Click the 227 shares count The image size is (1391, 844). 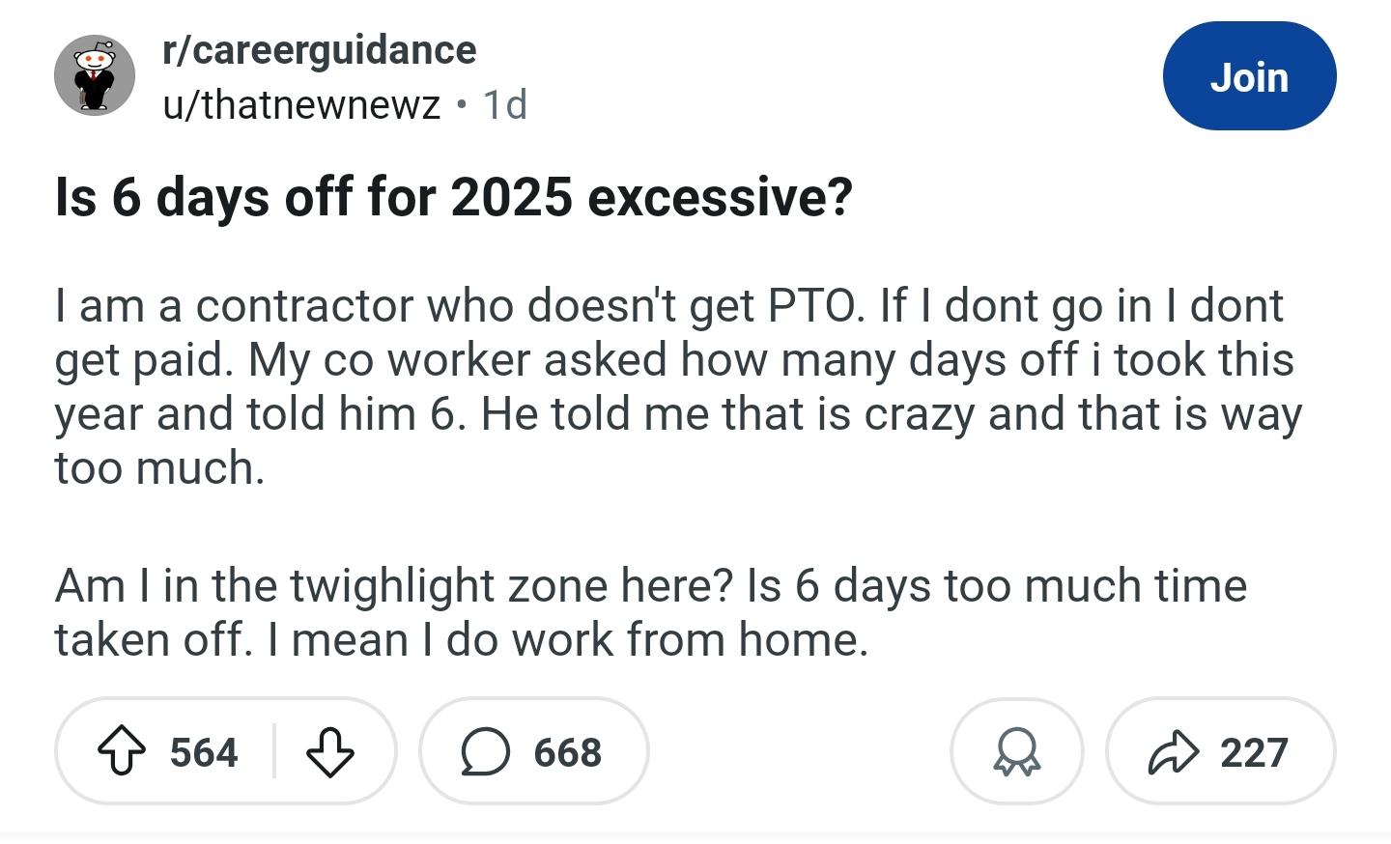pos(1254,752)
